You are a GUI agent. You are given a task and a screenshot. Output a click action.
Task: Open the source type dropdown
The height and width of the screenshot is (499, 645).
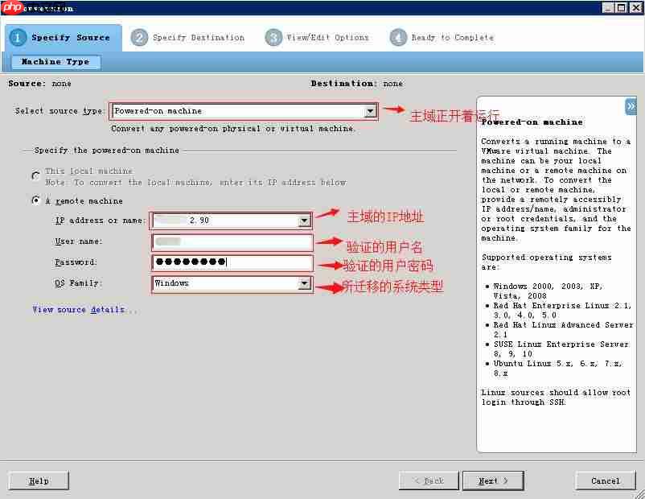point(371,110)
